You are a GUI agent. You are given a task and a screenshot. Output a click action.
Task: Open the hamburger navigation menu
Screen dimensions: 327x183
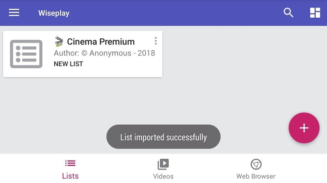pyautogui.click(x=14, y=13)
